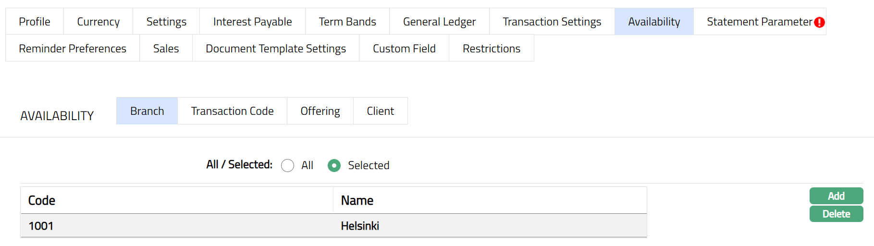Switch to the Currency tab

[x=98, y=22]
